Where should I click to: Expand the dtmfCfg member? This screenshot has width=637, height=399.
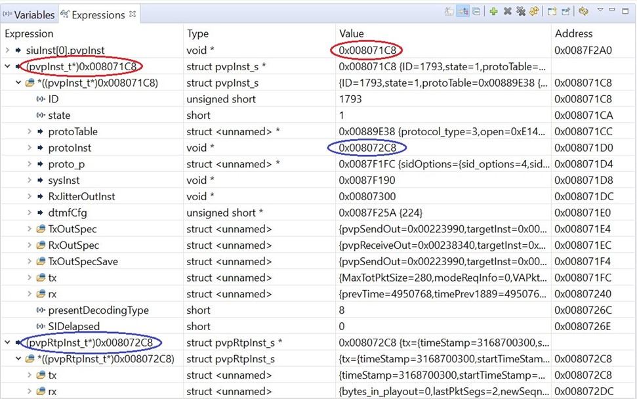pyautogui.click(x=30, y=213)
